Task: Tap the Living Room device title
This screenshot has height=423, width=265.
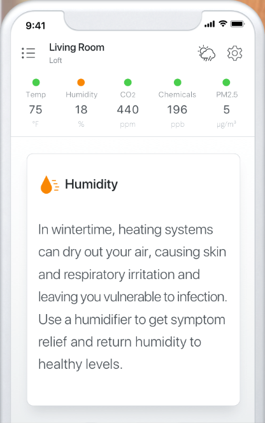Action: tap(76, 48)
